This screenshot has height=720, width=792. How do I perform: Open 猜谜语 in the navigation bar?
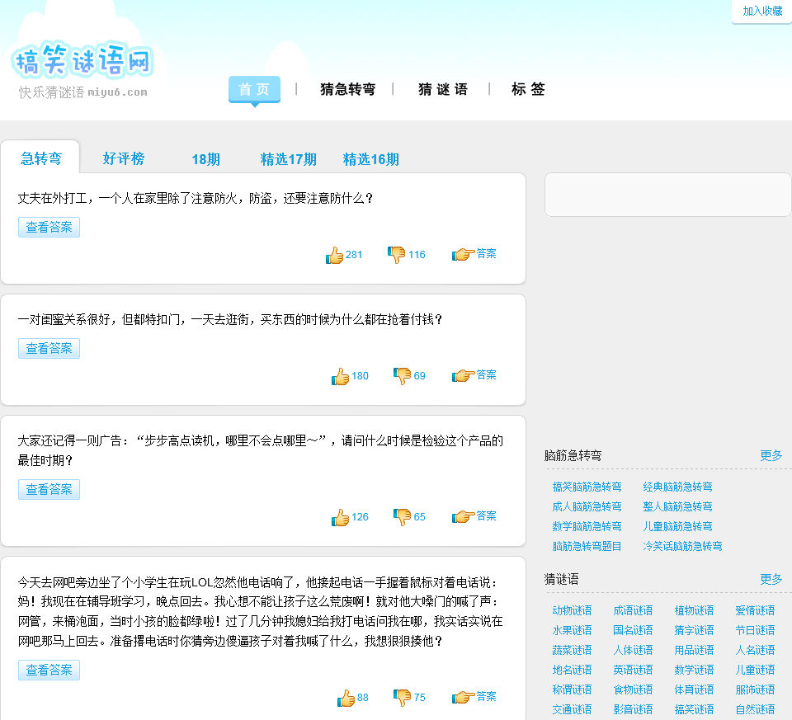pyautogui.click(x=443, y=89)
